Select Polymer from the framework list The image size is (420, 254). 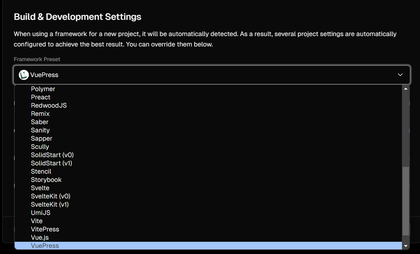pos(43,89)
